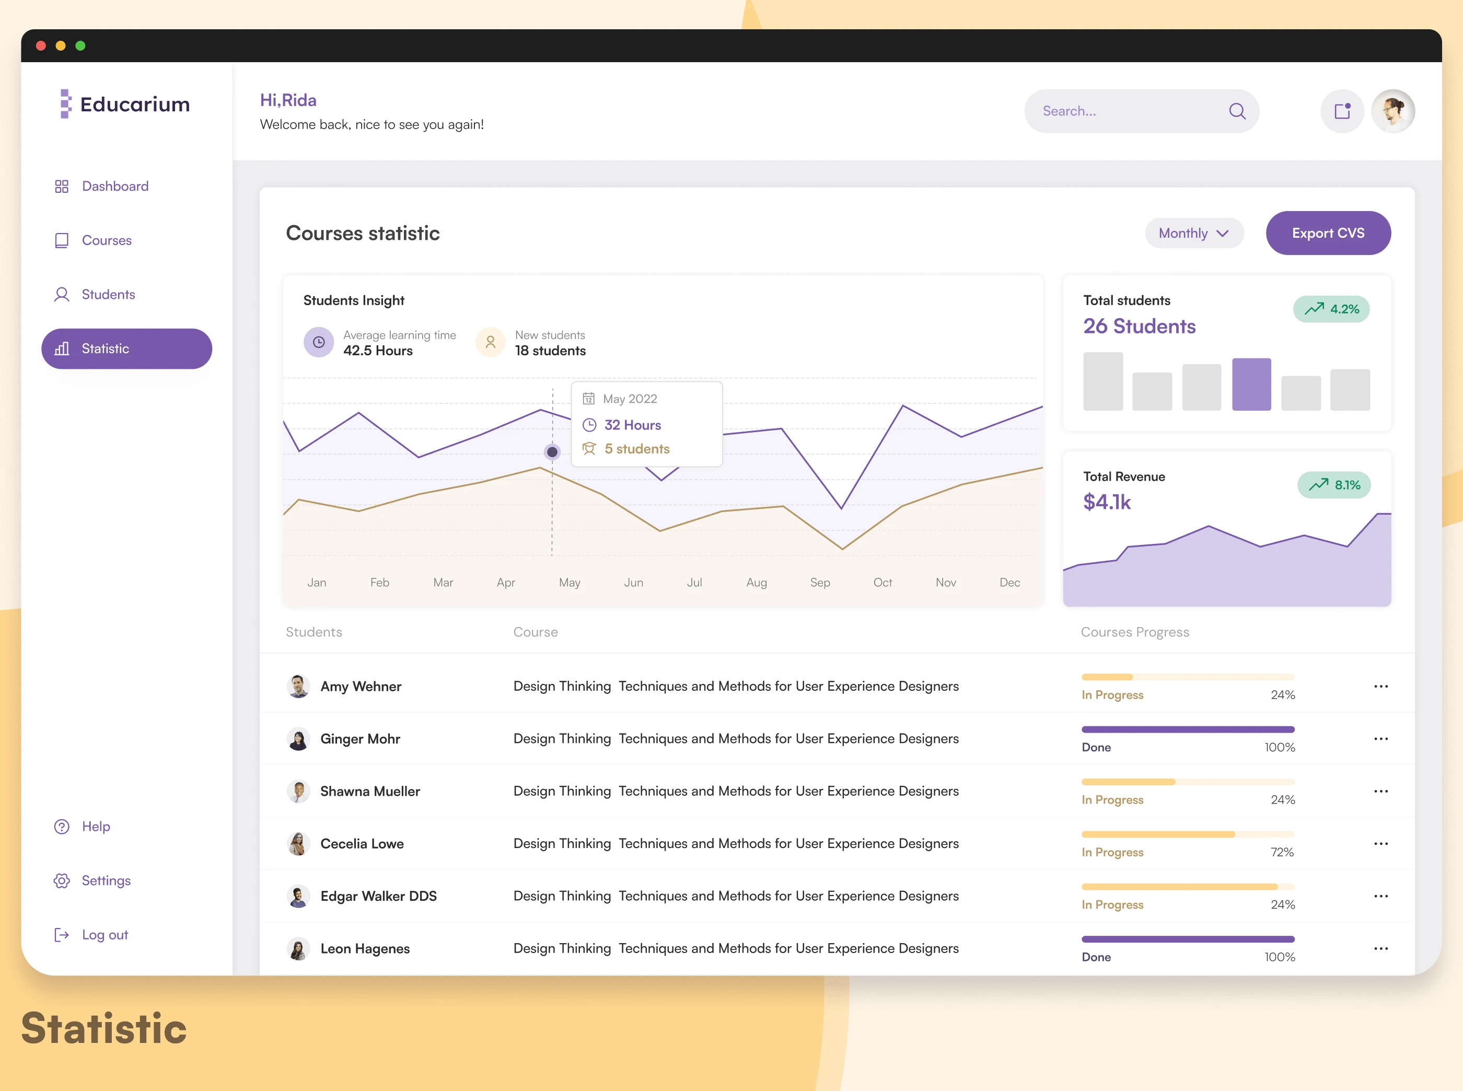Open the notifications icon in the header
Image resolution: width=1463 pixels, height=1091 pixels.
tap(1341, 111)
